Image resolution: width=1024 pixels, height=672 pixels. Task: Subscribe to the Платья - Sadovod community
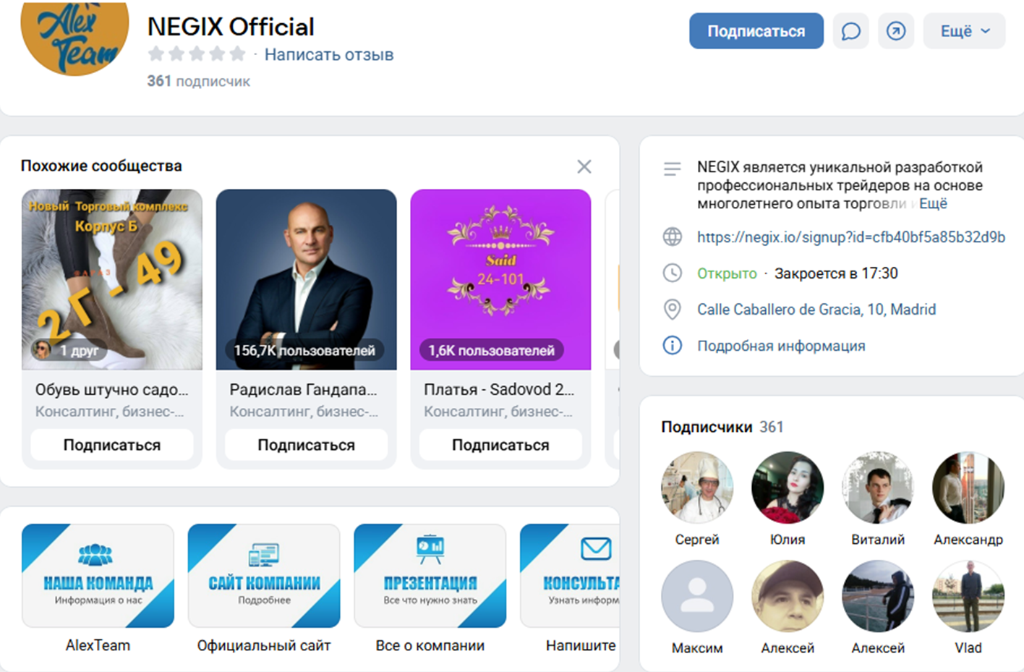click(500, 445)
